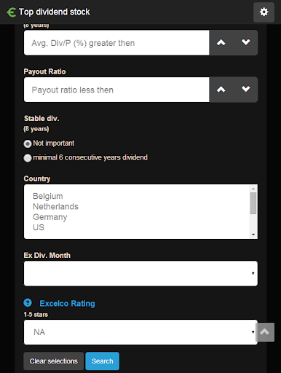
Task: Increase Avg. Div/P value with up arrow
Action: coord(221,43)
